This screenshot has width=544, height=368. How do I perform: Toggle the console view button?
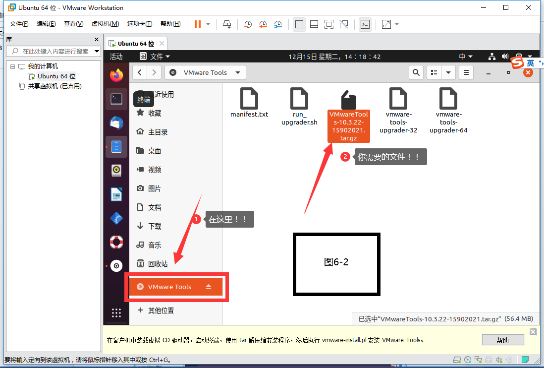365,24
